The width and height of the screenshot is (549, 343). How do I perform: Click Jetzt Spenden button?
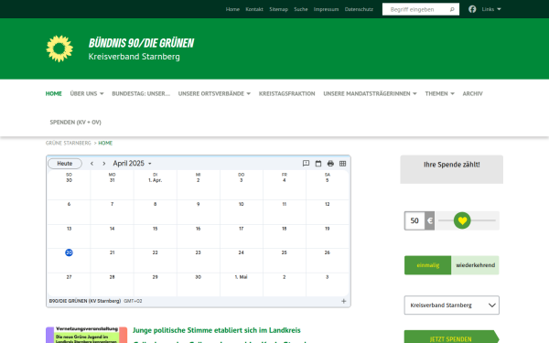tap(451, 337)
